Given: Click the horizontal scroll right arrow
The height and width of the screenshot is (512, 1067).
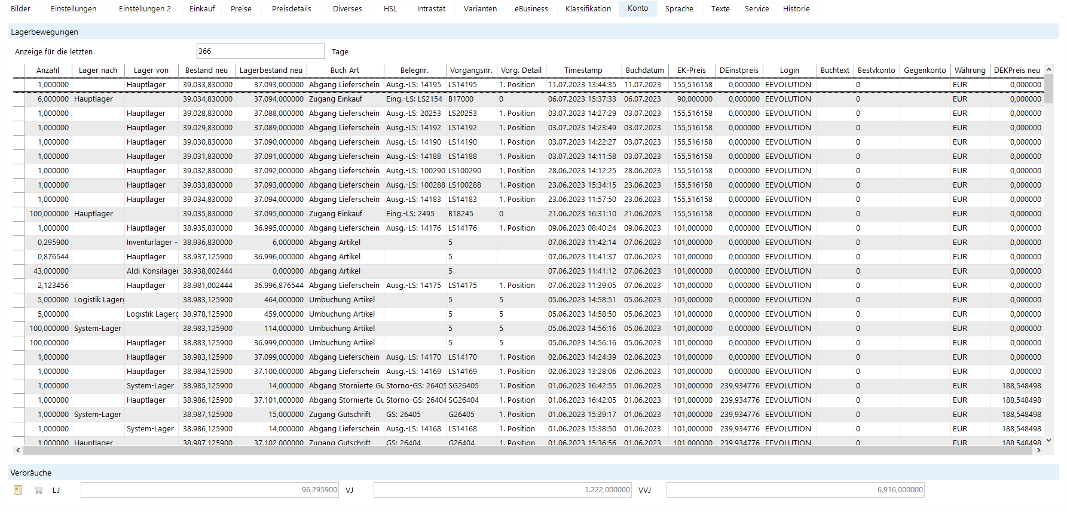Looking at the screenshot, I should click(x=1038, y=450).
